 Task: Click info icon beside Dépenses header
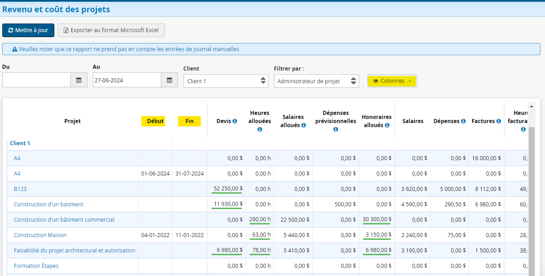click(x=463, y=121)
